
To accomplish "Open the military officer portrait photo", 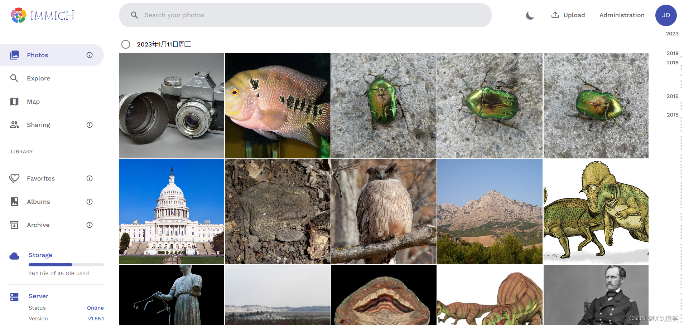I will click(x=596, y=295).
